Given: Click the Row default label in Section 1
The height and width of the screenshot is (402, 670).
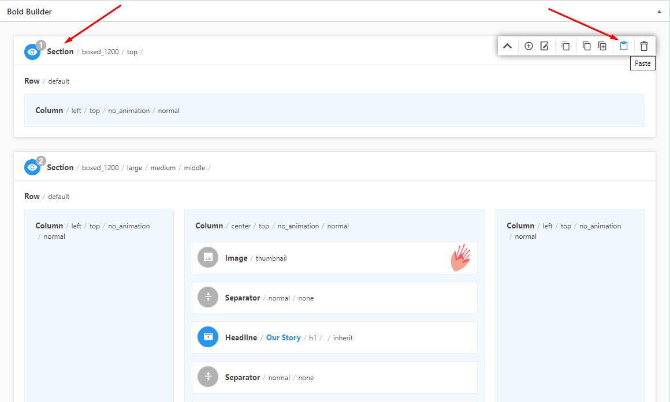Looking at the screenshot, I should tap(47, 81).
